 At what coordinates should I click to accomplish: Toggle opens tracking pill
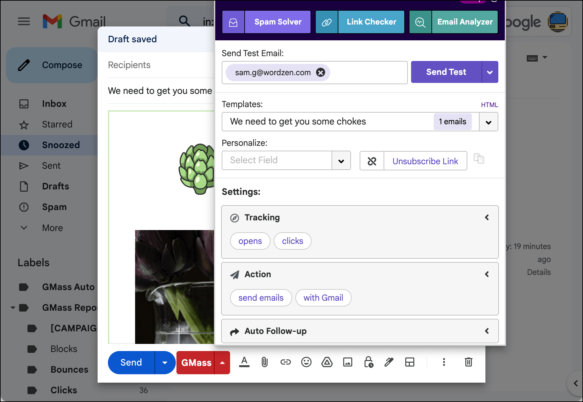pos(250,241)
